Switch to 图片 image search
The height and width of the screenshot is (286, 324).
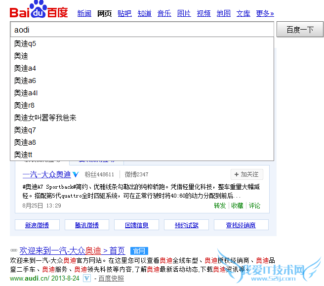184,13
